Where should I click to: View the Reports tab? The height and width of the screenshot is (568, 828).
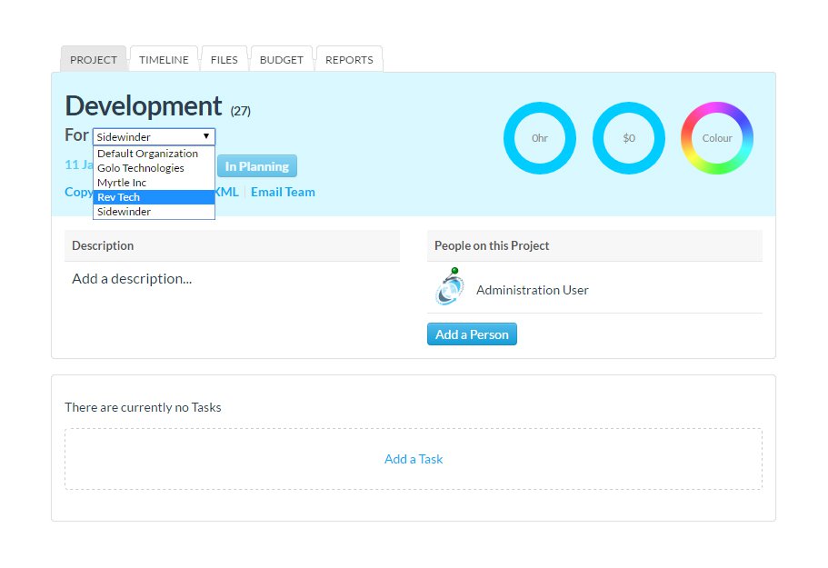(349, 60)
